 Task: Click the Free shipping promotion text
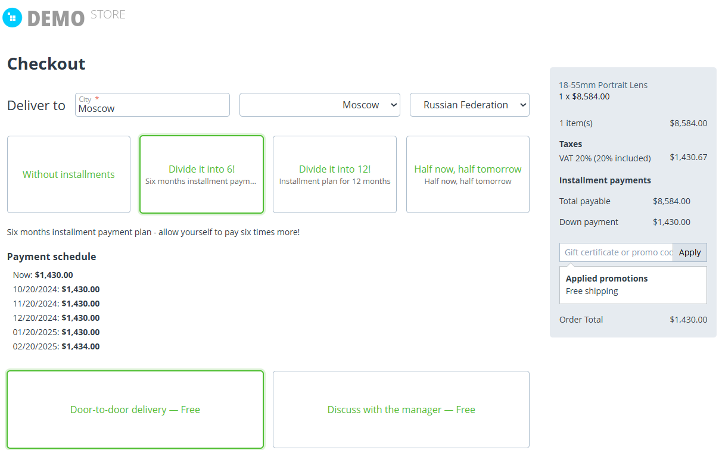coord(592,291)
